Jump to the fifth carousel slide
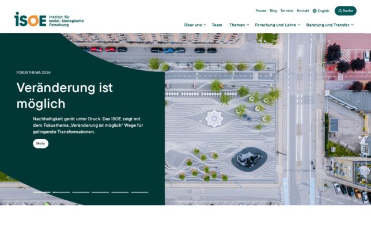This screenshot has width=371, height=232. [x=120, y=192]
